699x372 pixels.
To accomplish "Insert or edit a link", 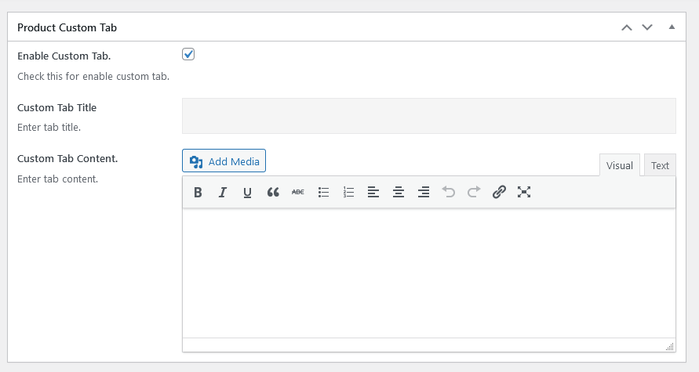I will [499, 192].
